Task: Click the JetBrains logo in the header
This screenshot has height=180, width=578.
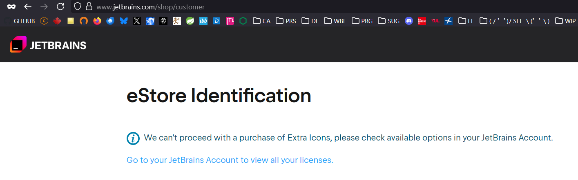Action: pos(48,45)
